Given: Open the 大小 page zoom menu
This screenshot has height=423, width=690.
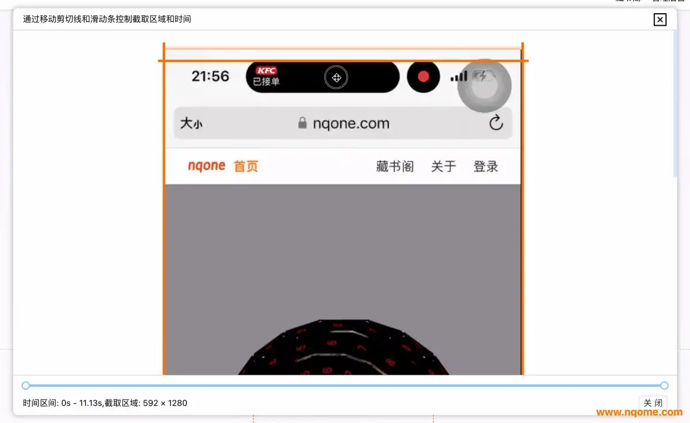Looking at the screenshot, I should [x=191, y=123].
